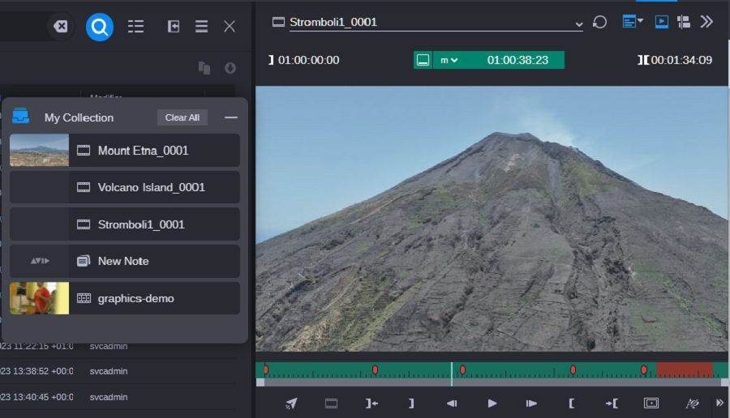Expand more playback controls with chevrons
The image size is (730, 418).
point(719,403)
